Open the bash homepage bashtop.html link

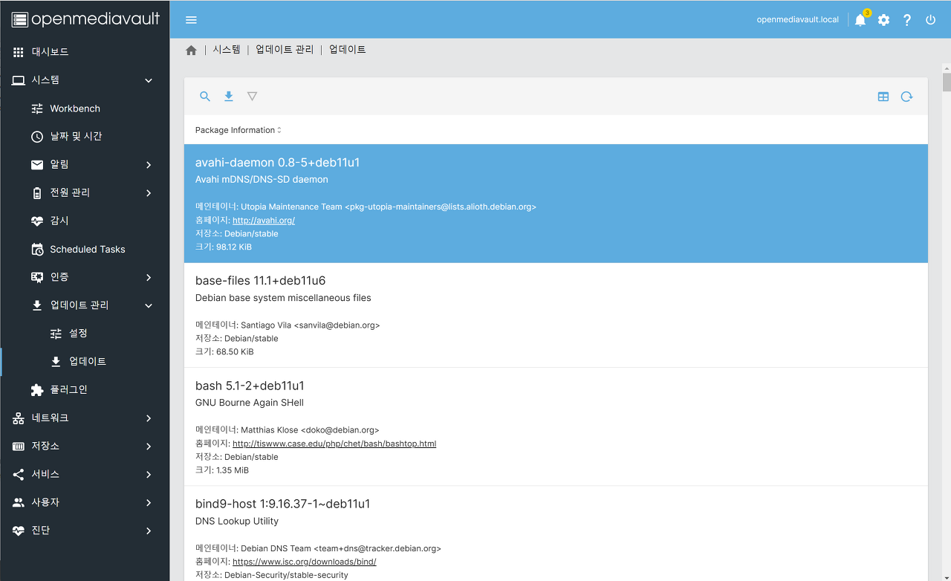(334, 444)
